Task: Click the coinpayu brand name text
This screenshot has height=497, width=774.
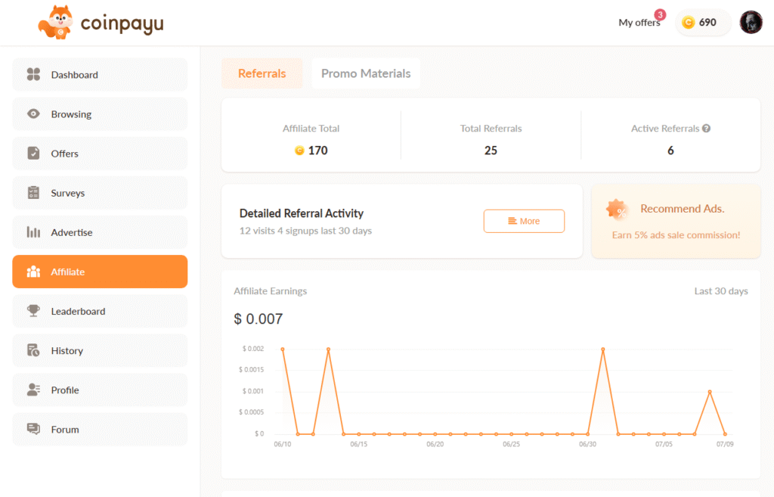Action: tap(122, 23)
